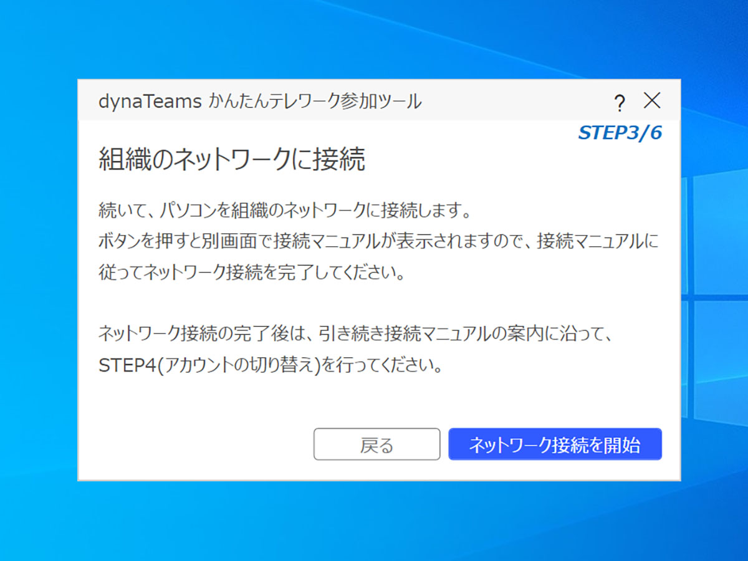This screenshot has width=748, height=561.
Task: Click the dynaTeams word in the title bar
Action: 150,102
